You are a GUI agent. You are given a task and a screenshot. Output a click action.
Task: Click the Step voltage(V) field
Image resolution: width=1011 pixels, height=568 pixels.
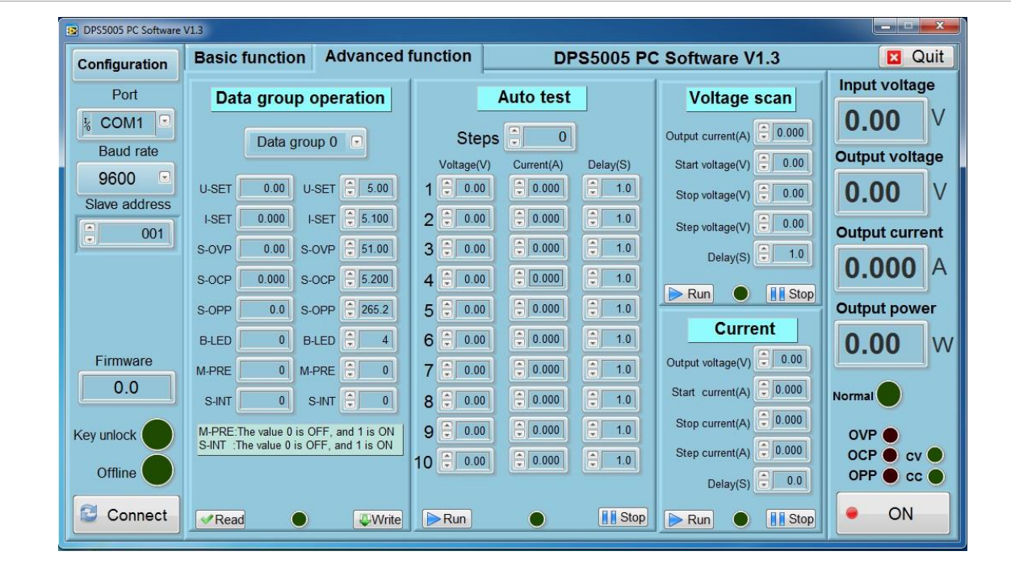[x=790, y=223]
